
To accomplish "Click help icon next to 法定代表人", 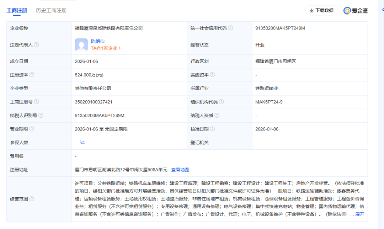I will click(36, 45).
